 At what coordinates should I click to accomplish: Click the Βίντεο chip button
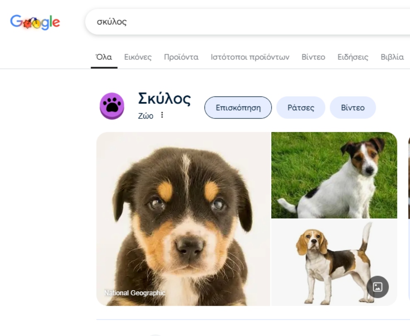coord(353,108)
